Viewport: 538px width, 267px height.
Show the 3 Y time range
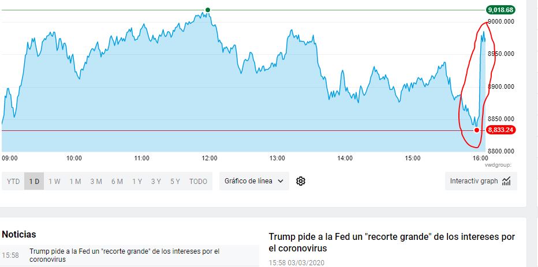(x=156, y=182)
